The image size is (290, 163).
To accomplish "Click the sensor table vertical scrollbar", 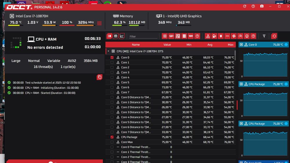I will point(235,55).
